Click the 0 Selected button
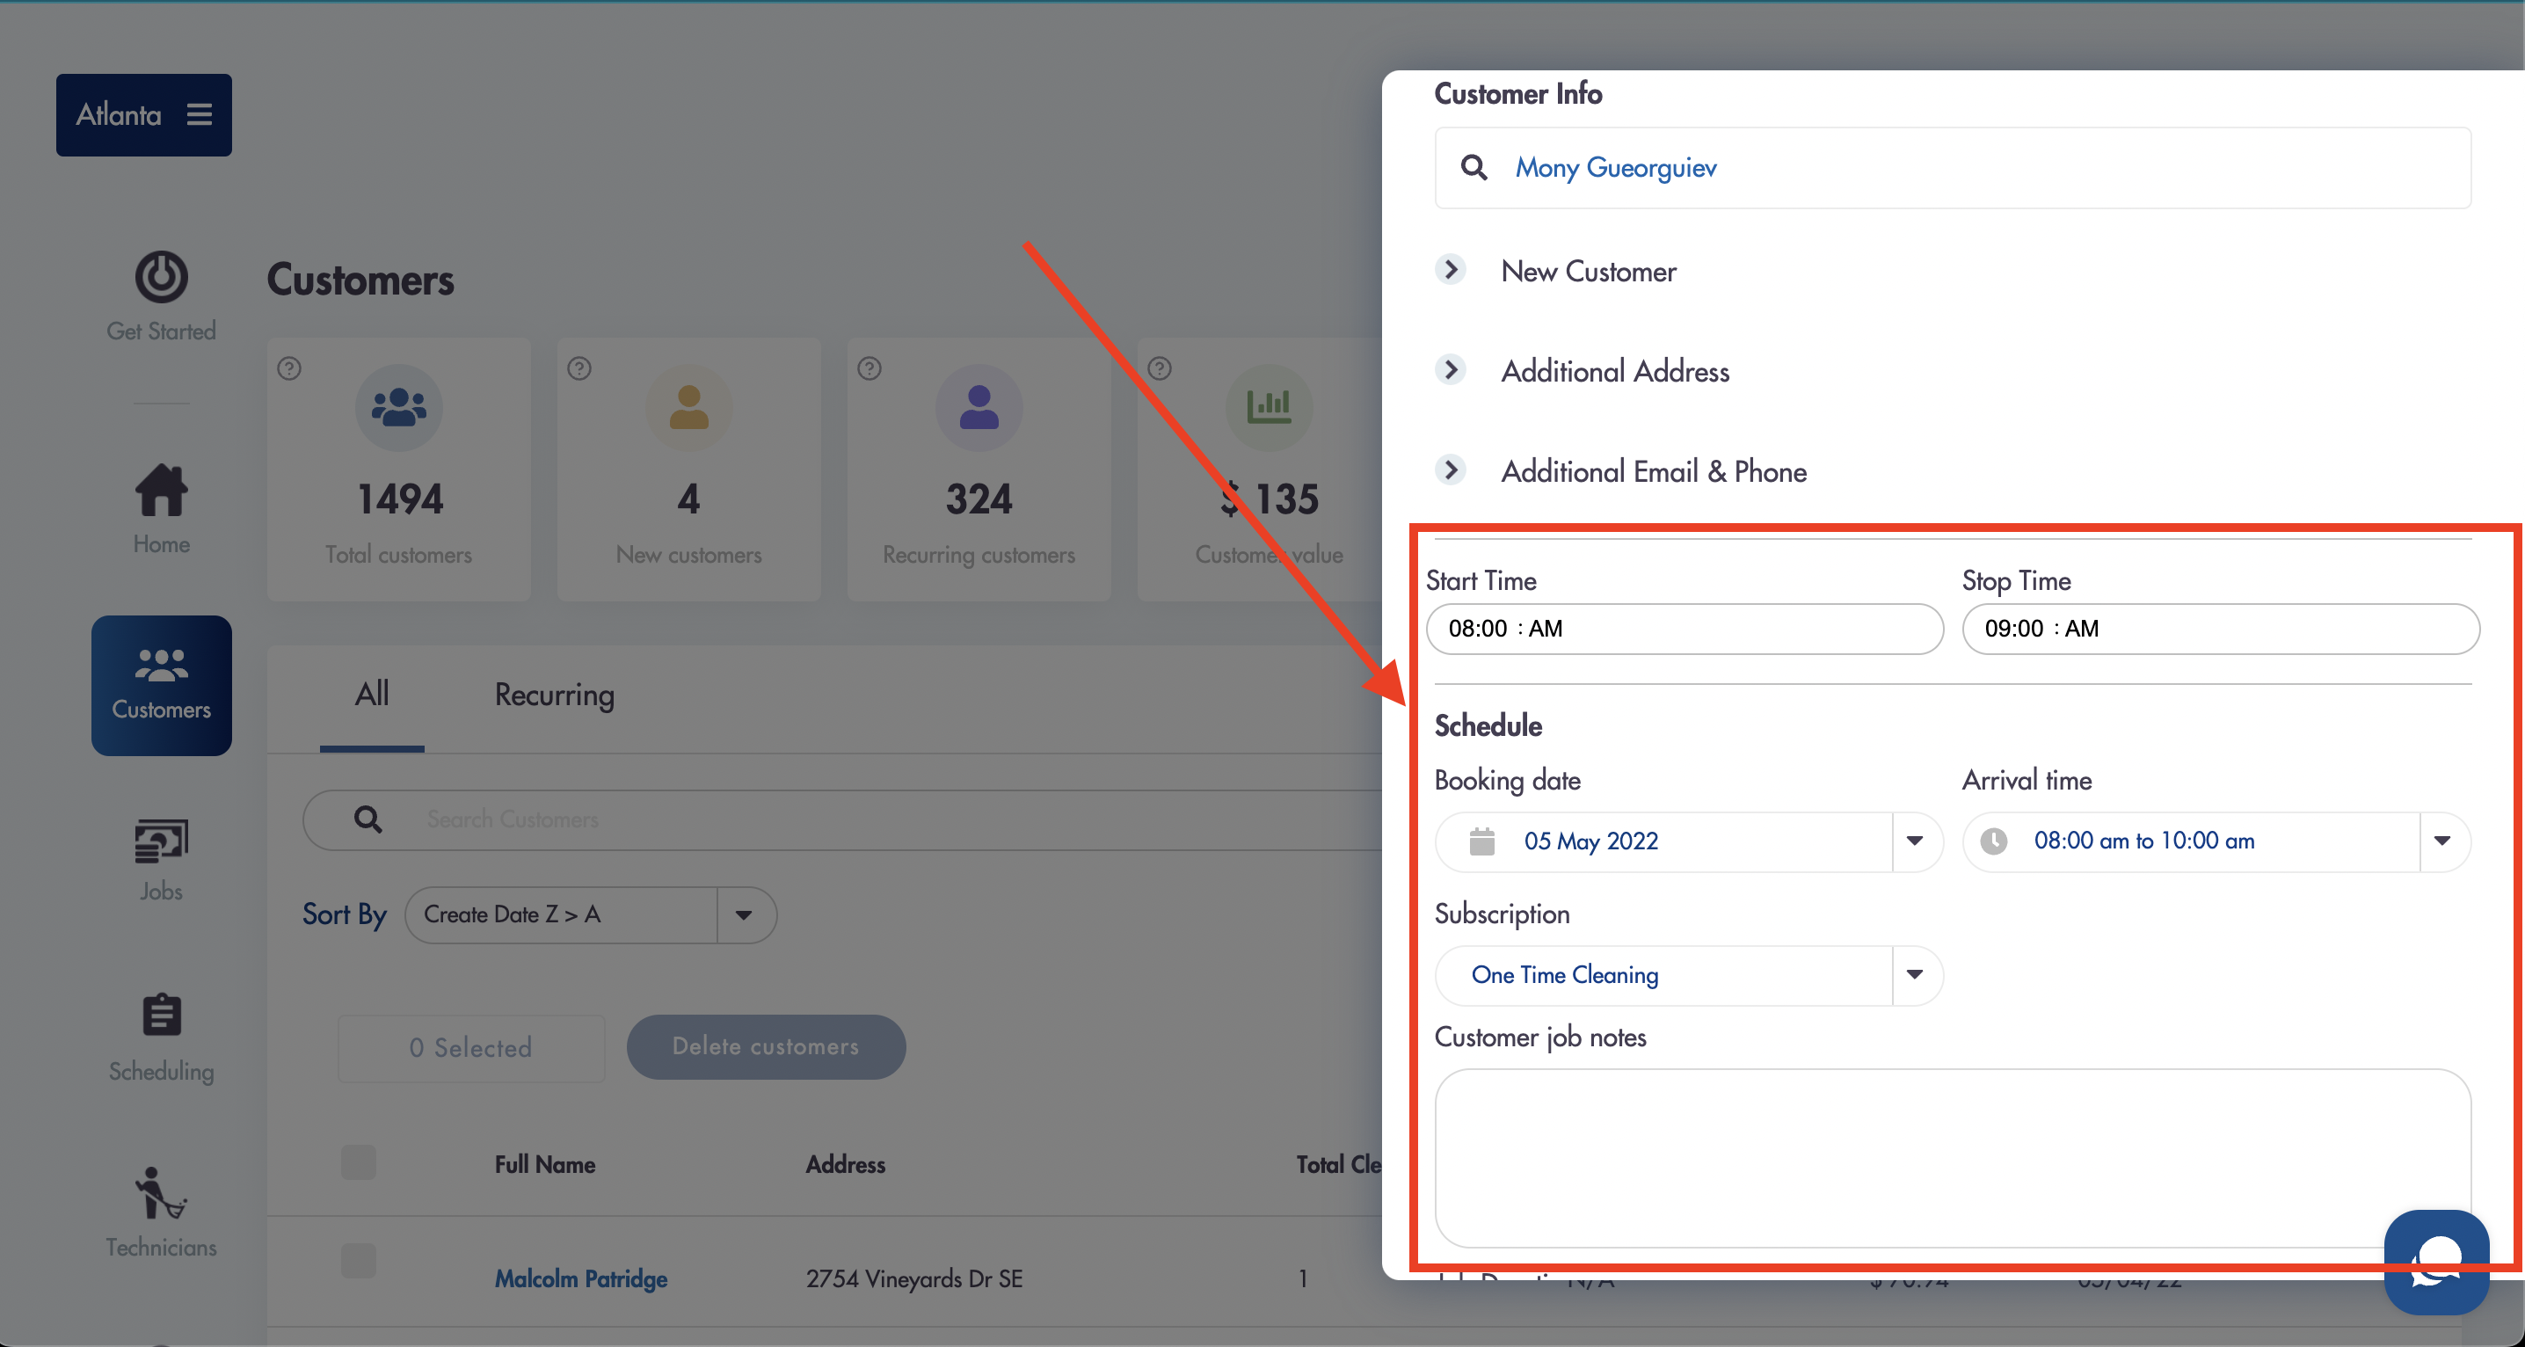The height and width of the screenshot is (1347, 2525). click(470, 1048)
